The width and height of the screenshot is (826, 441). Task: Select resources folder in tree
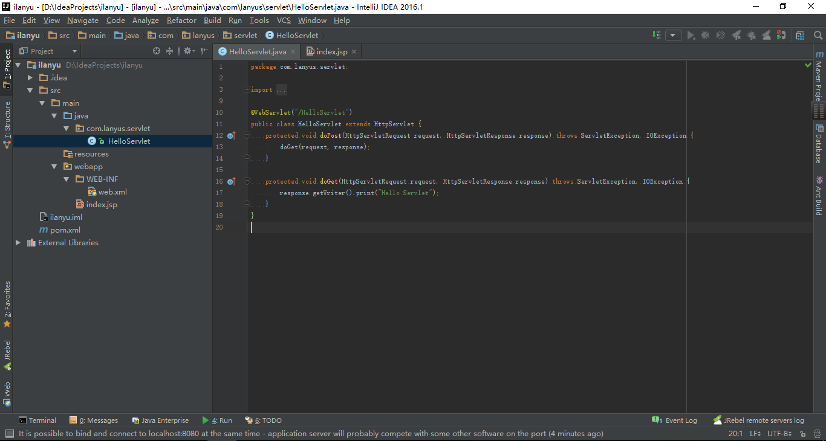pos(86,154)
